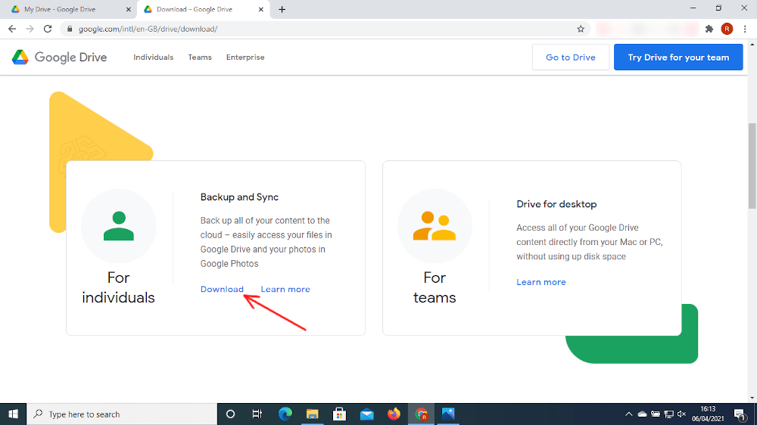
Task: Click the page vertical scrollbar thumb
Action: (x=752, y=166)
